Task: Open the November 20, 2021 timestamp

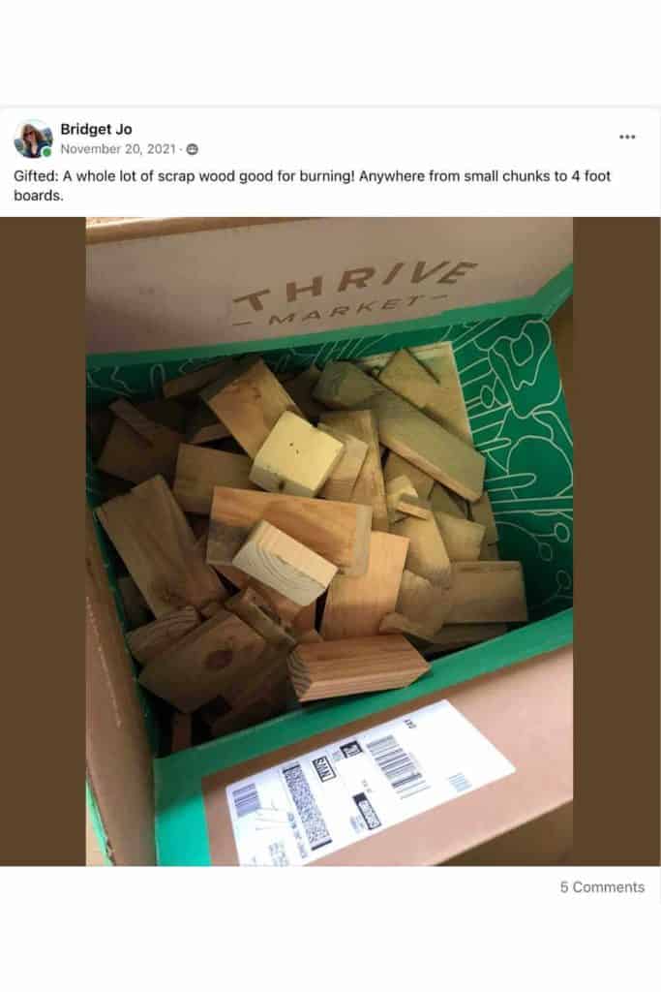Action: 118,149
